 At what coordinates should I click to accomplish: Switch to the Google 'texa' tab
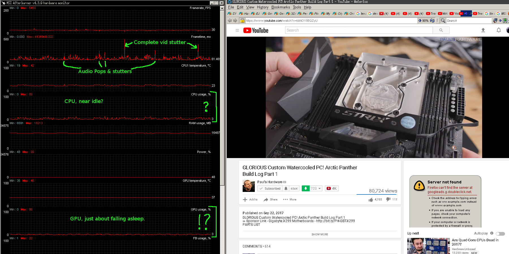361,14
